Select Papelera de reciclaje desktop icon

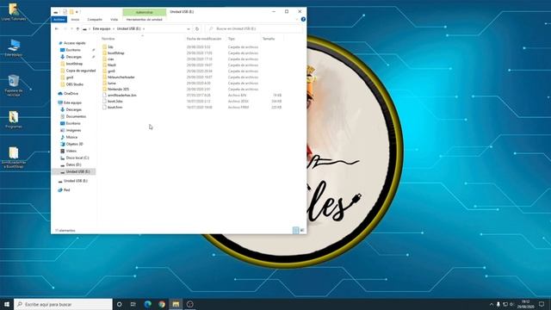14,85
